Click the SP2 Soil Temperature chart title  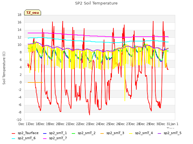point(96,3)
